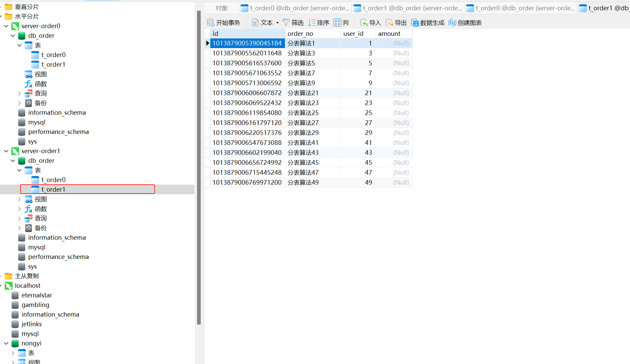
Task: Select t_order0 under server-order1
Action: (x=53, y=180)
